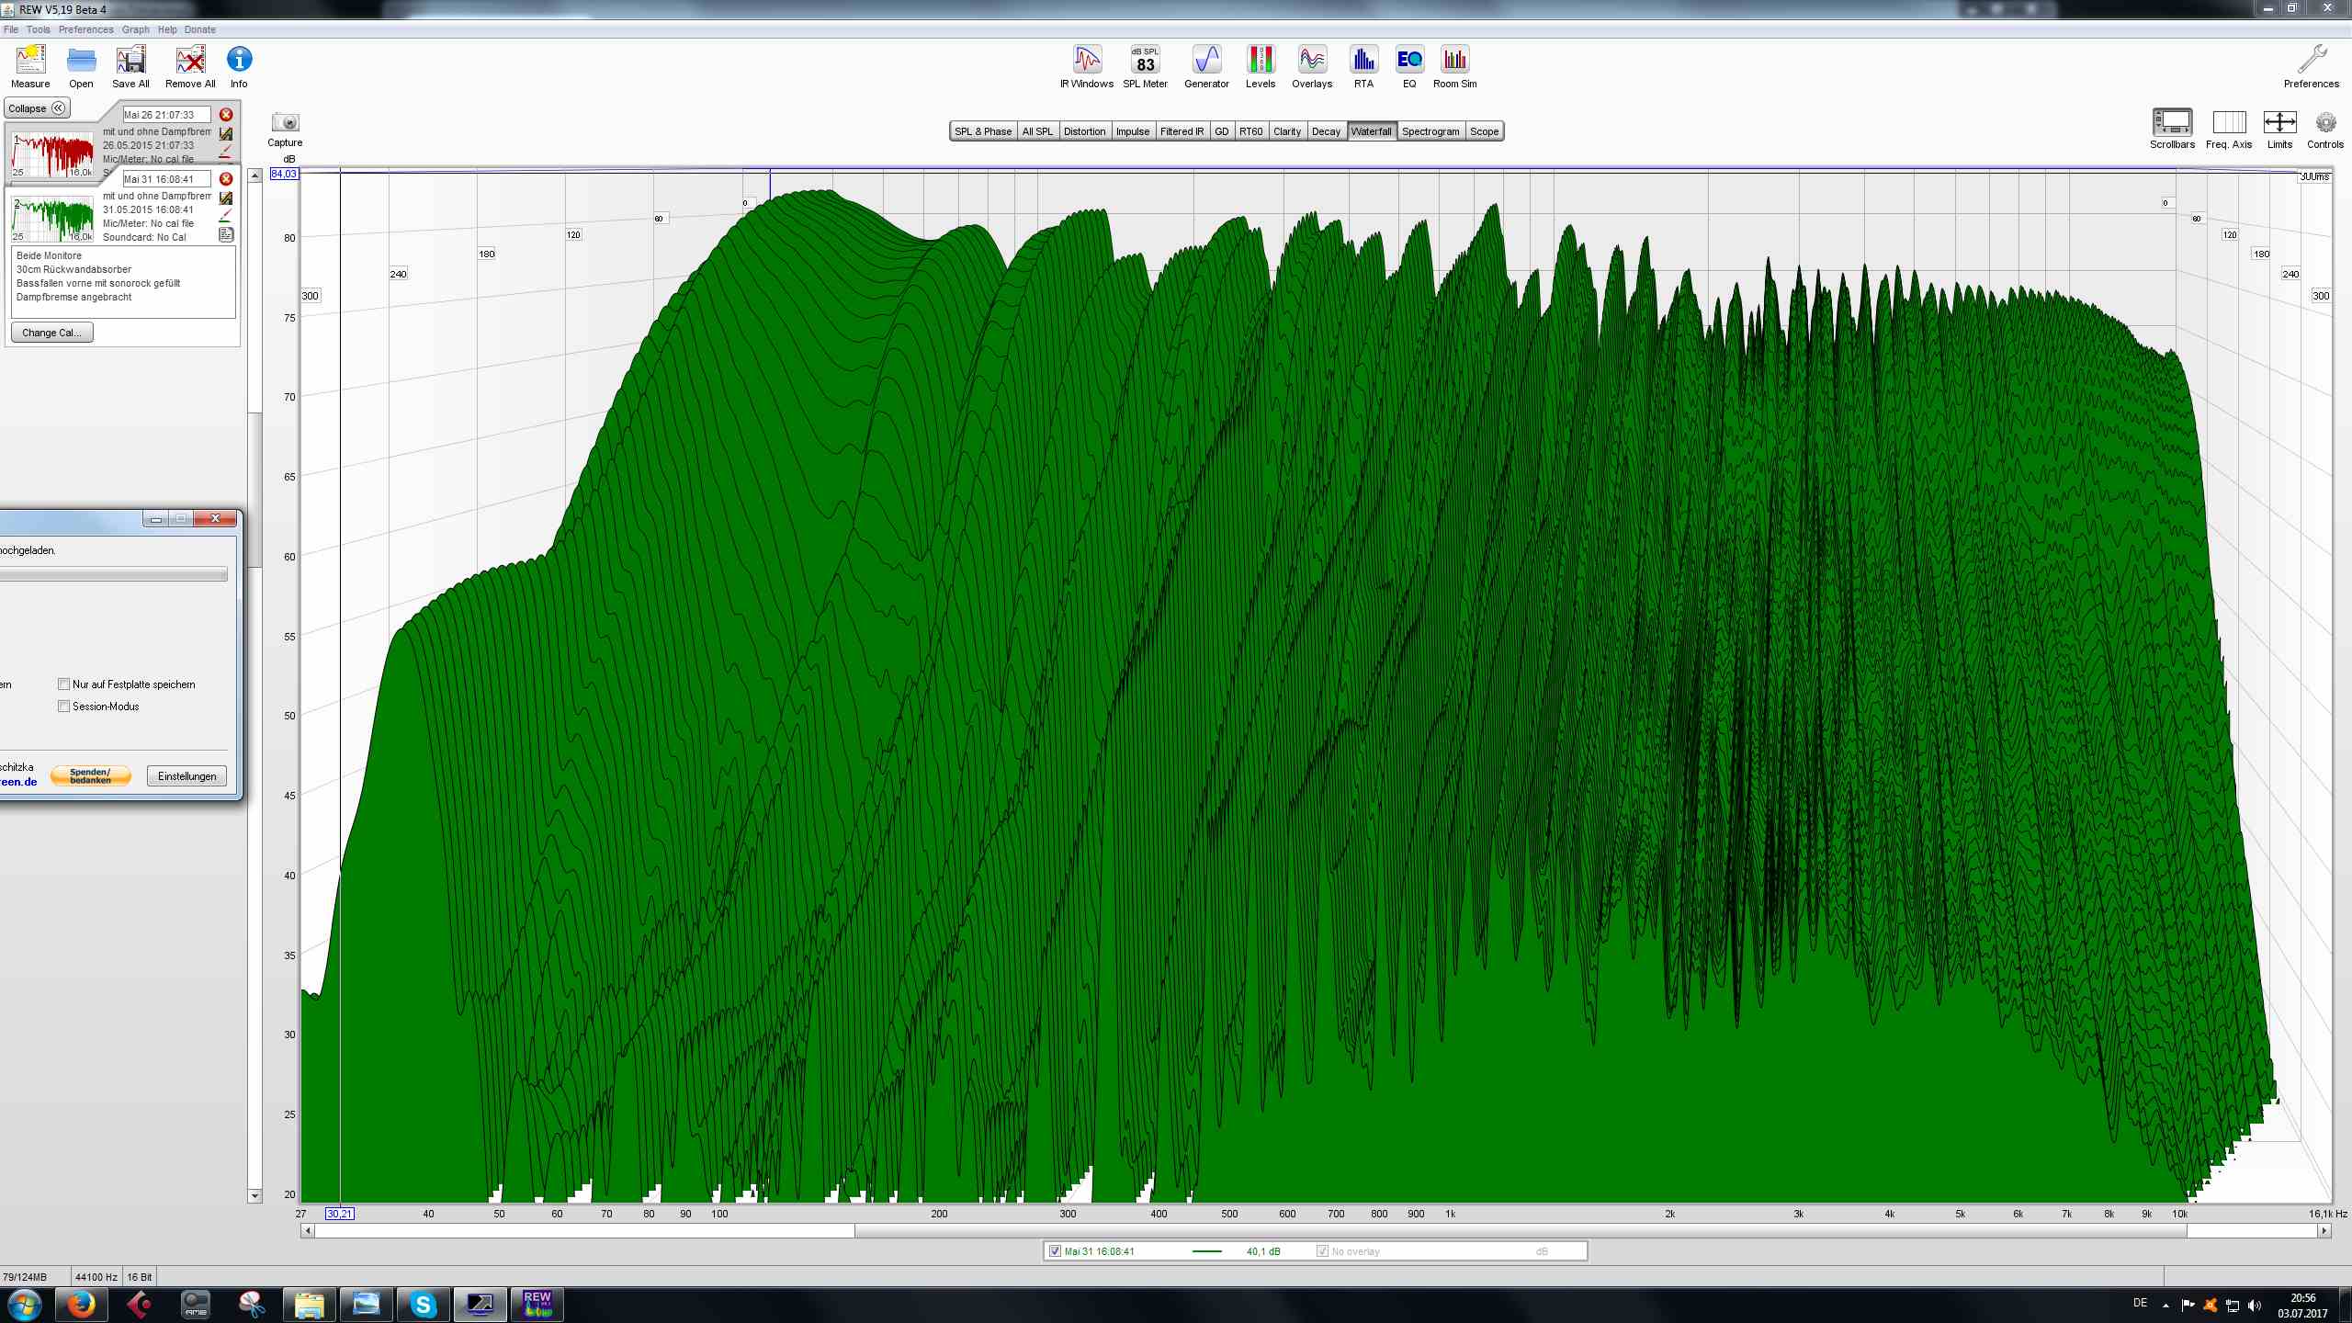Switch to the Filtered IR tab
Image resolution: width=2352 pixels, height=1323 pixels.
pyautogui.click(x=1182, y=131)
